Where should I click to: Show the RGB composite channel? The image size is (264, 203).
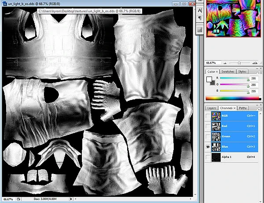pyautogui.click(x=207, y=116)
